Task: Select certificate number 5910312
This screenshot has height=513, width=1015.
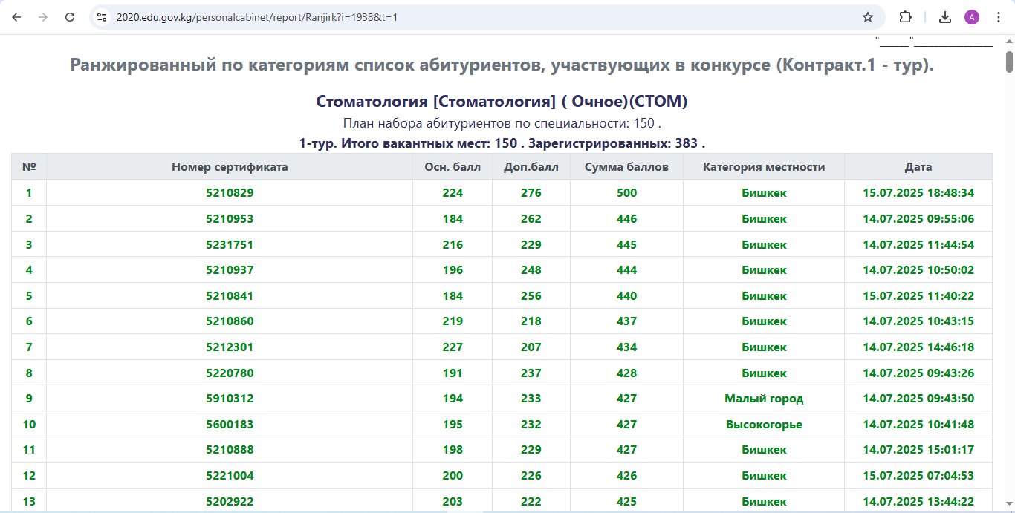Action: coord(230,399)
